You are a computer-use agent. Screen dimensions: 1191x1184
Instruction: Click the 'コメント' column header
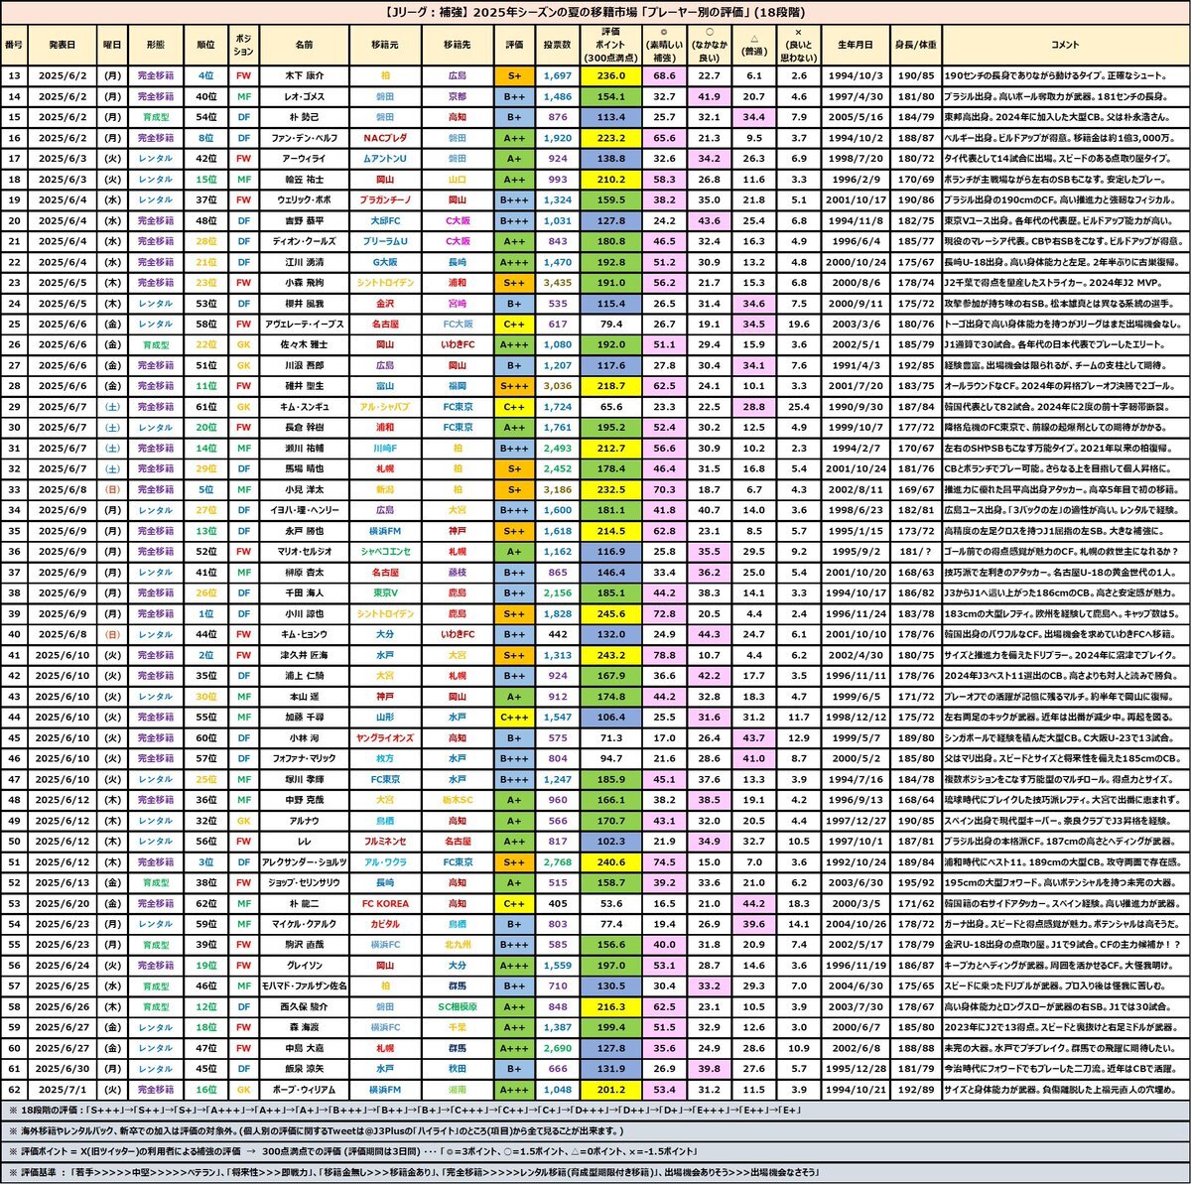coord(1064,45)
